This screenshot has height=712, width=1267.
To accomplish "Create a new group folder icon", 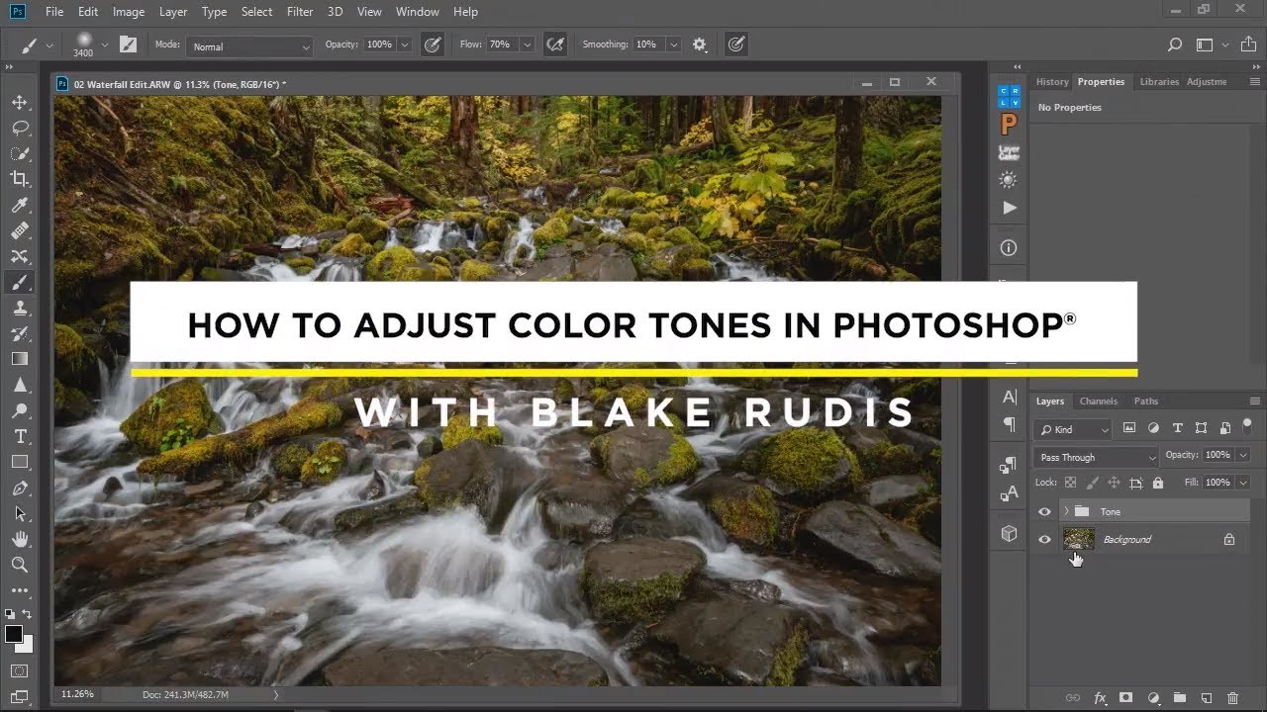I will point(1179,698).
